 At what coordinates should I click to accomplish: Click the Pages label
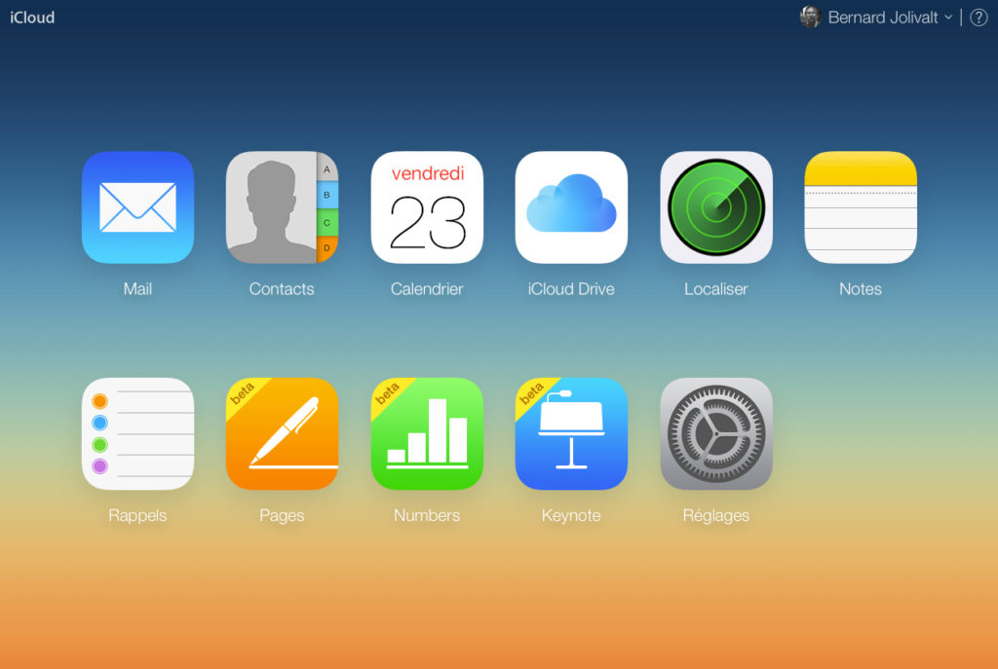click(x=282, y=515)
